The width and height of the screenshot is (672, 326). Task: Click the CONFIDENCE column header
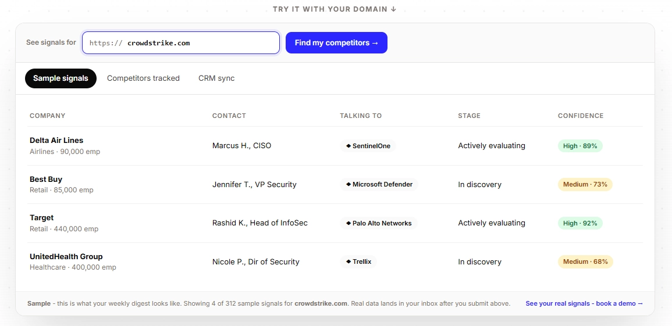pyautogui.click(x=581, y=116)
